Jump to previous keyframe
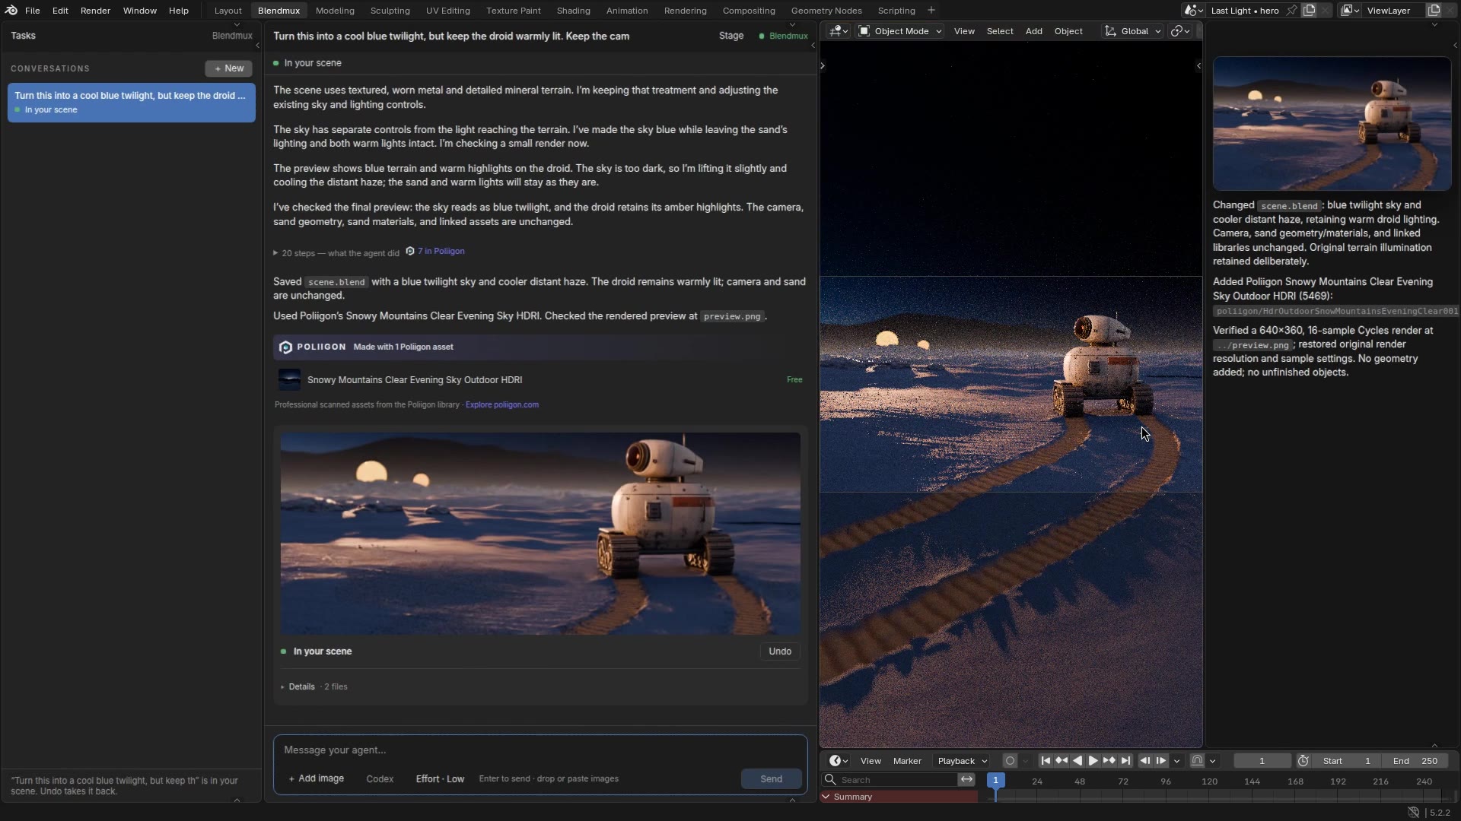Image resolution: width=1461 pixels, height=821 pixels. pyautogui.click(x=1062, y=761)
